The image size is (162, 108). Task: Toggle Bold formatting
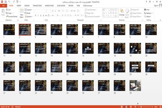(36, 15)
